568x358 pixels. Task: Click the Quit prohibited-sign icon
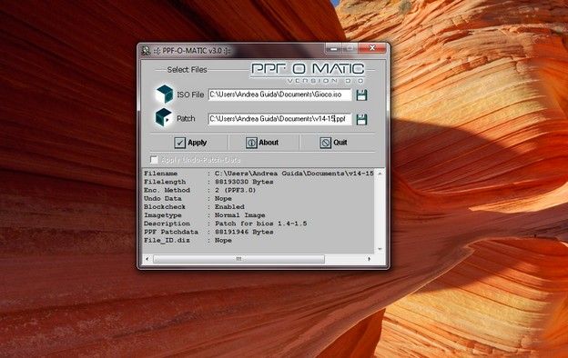tap(325, 143)
